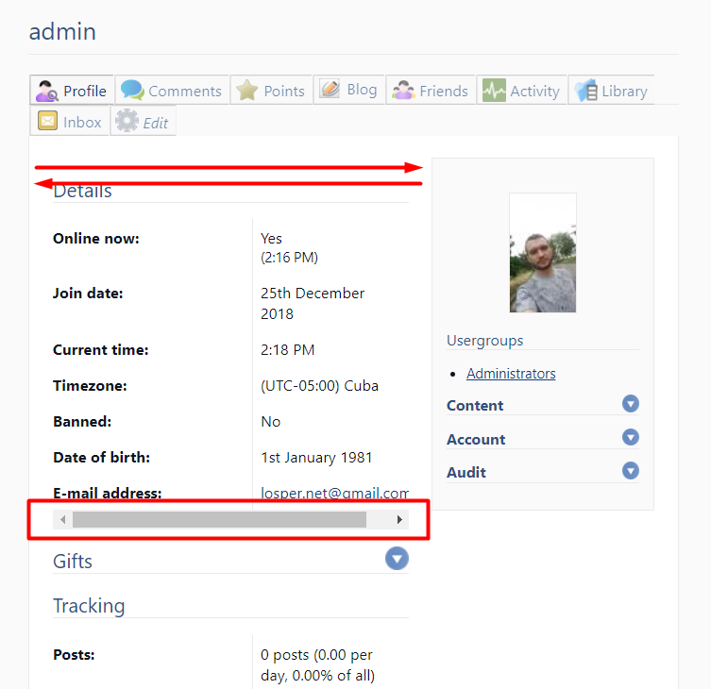Click the Activity pulse icon
This screenshot has width=711, height=689.
coord(494,91)
